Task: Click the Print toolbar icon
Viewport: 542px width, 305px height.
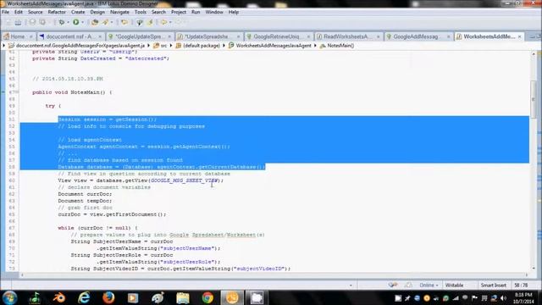Action: [19, 23]
